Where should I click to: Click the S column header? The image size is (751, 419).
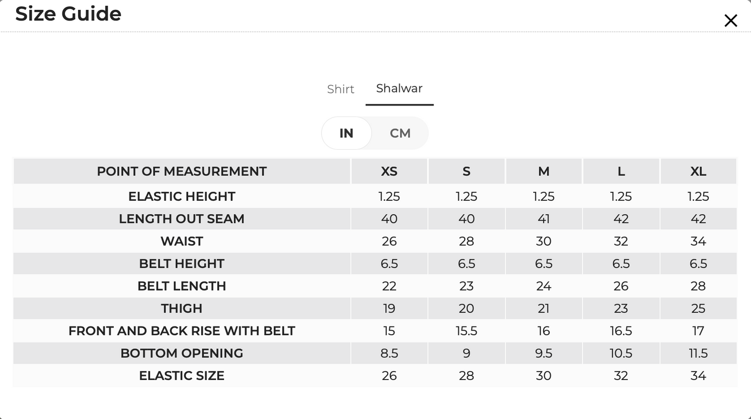[466, 172]
